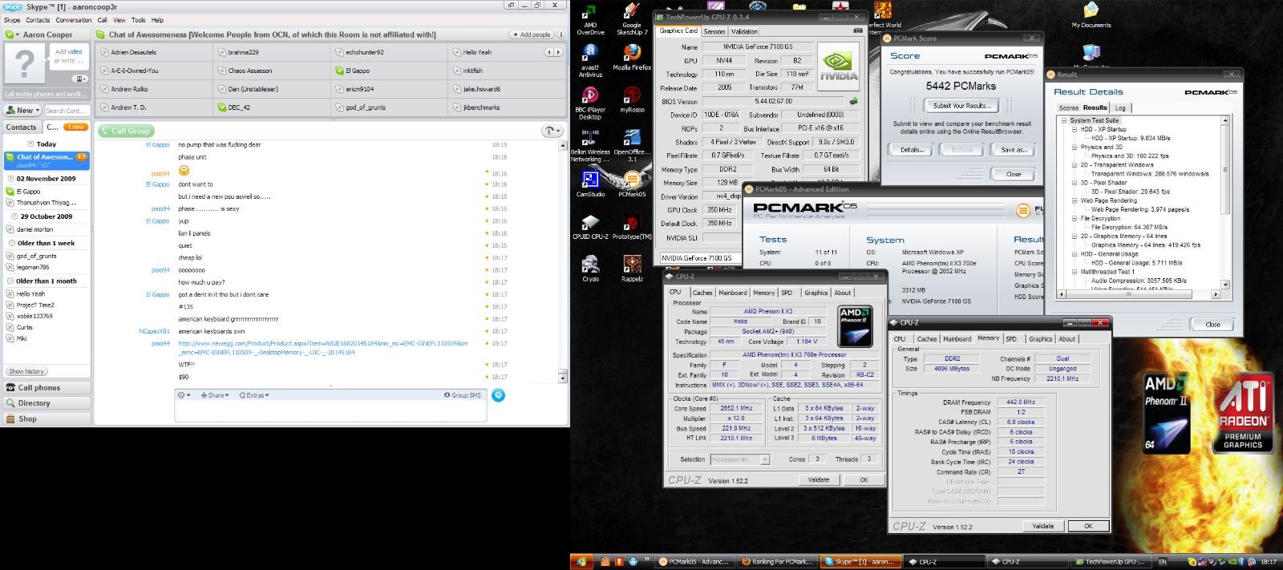
Task: Click OK in CPU-Z memory window
Action: click(1088, 526)
